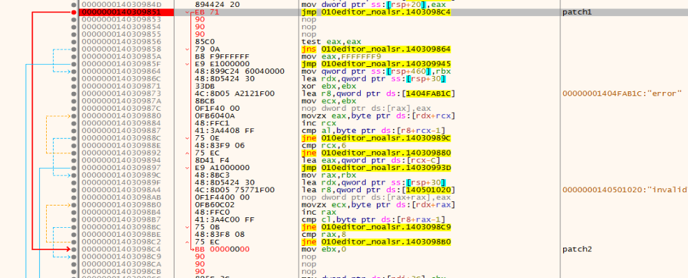688x278 pixels.
Task: Click the "error" string comment
Action: 622,93
